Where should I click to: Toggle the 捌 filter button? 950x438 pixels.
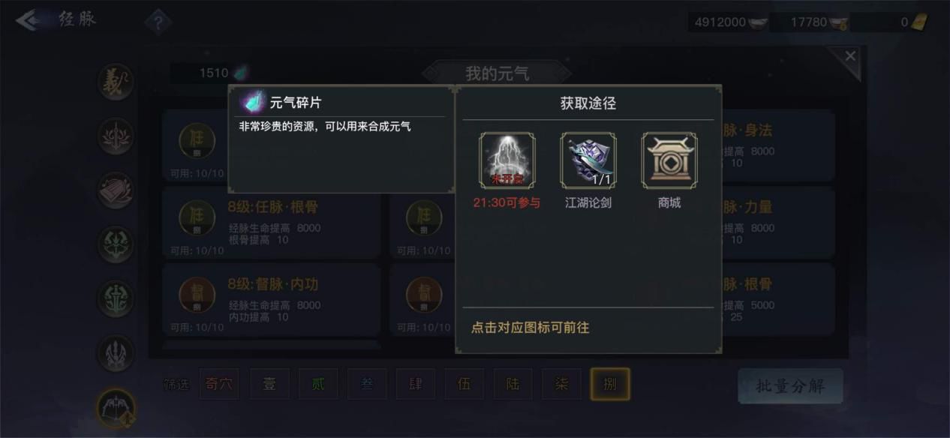[610, 384]
